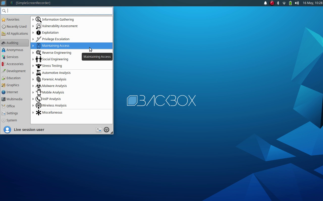Expand the Privilege Escalation arrow
Screen dimensions: 323x201
33,39
